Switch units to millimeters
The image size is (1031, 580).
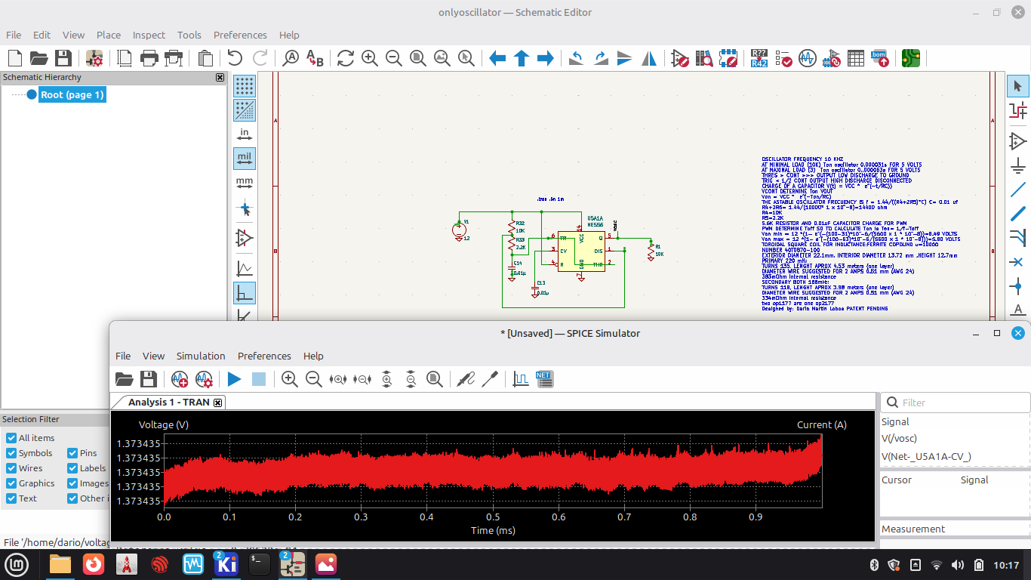[244, 183]
